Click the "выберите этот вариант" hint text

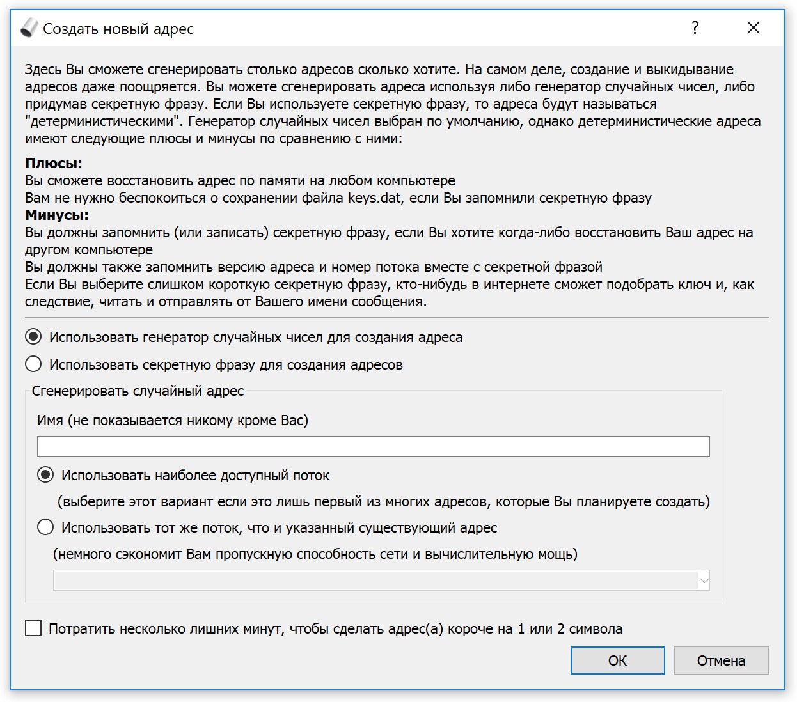pyautogui.click(x=384, y=501)
